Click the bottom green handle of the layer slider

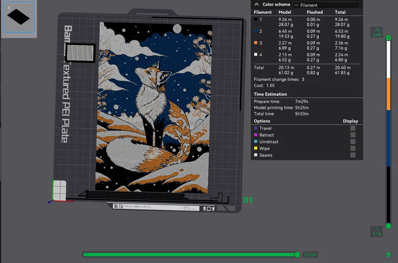coord(388,226)
